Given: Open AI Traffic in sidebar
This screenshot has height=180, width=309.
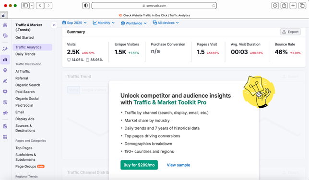Looking at the screenshot, I should 23,71.
